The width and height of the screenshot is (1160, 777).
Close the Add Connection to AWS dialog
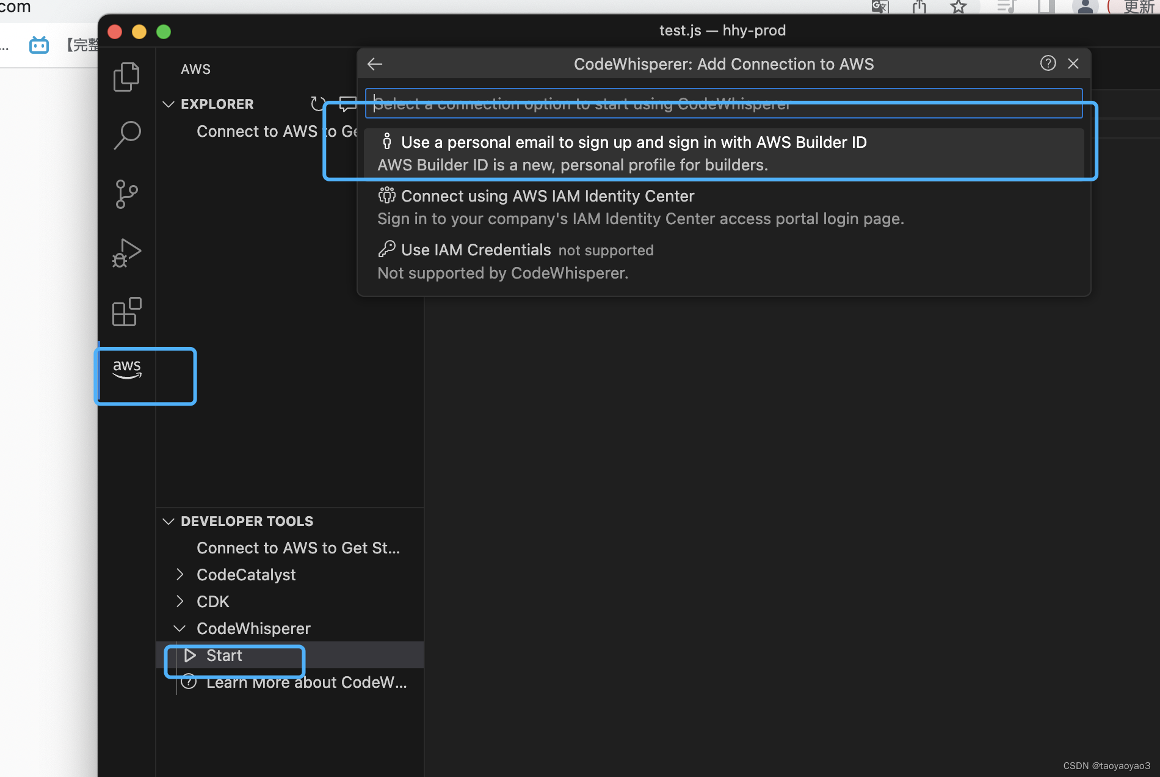pos(1073,64)
